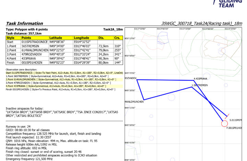
Task: Click the 90,3km distance cell
Action: (x=104, y=58)
